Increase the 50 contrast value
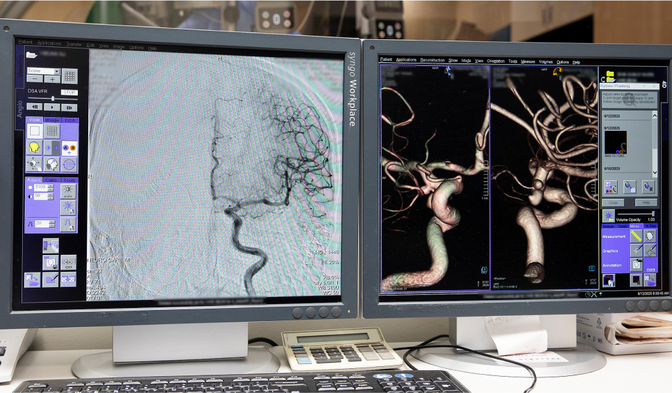This screenshot has width=672, height=393. pyautogui.click(x=50, y=194)
